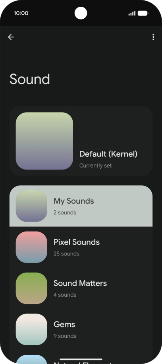The image size is (162, 364).
Task: Open the Pixel Sounds category
Action: coord(81,247)
